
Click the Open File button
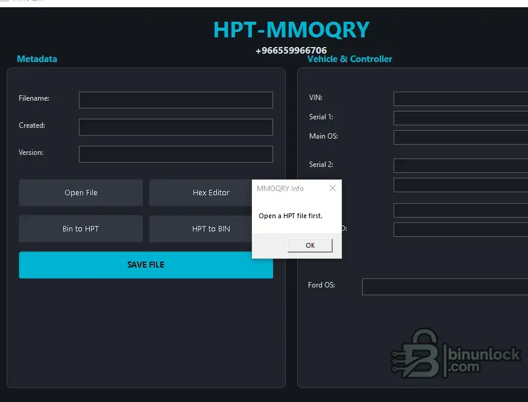coord(81,193)
